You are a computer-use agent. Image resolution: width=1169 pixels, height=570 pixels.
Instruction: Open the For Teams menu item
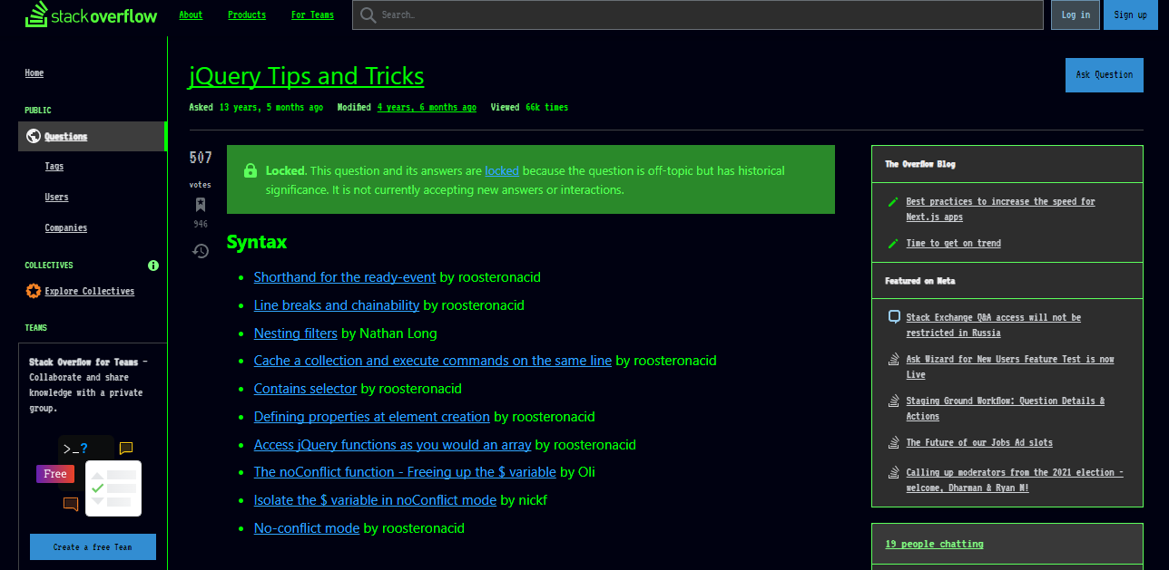(312, 14)
